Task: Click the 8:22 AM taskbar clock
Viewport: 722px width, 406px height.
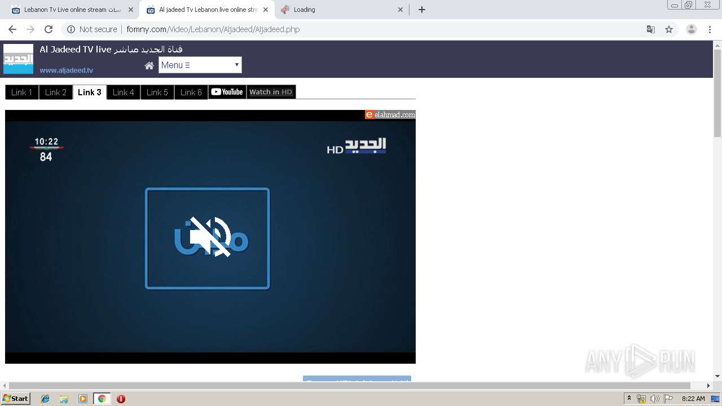Action: click(x=693, y=399)
